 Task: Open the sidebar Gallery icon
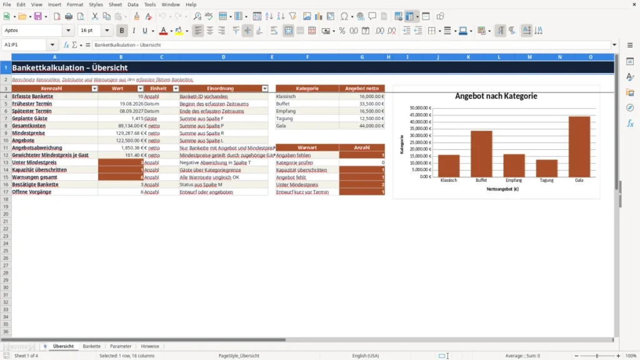click(x=630, y=92)
